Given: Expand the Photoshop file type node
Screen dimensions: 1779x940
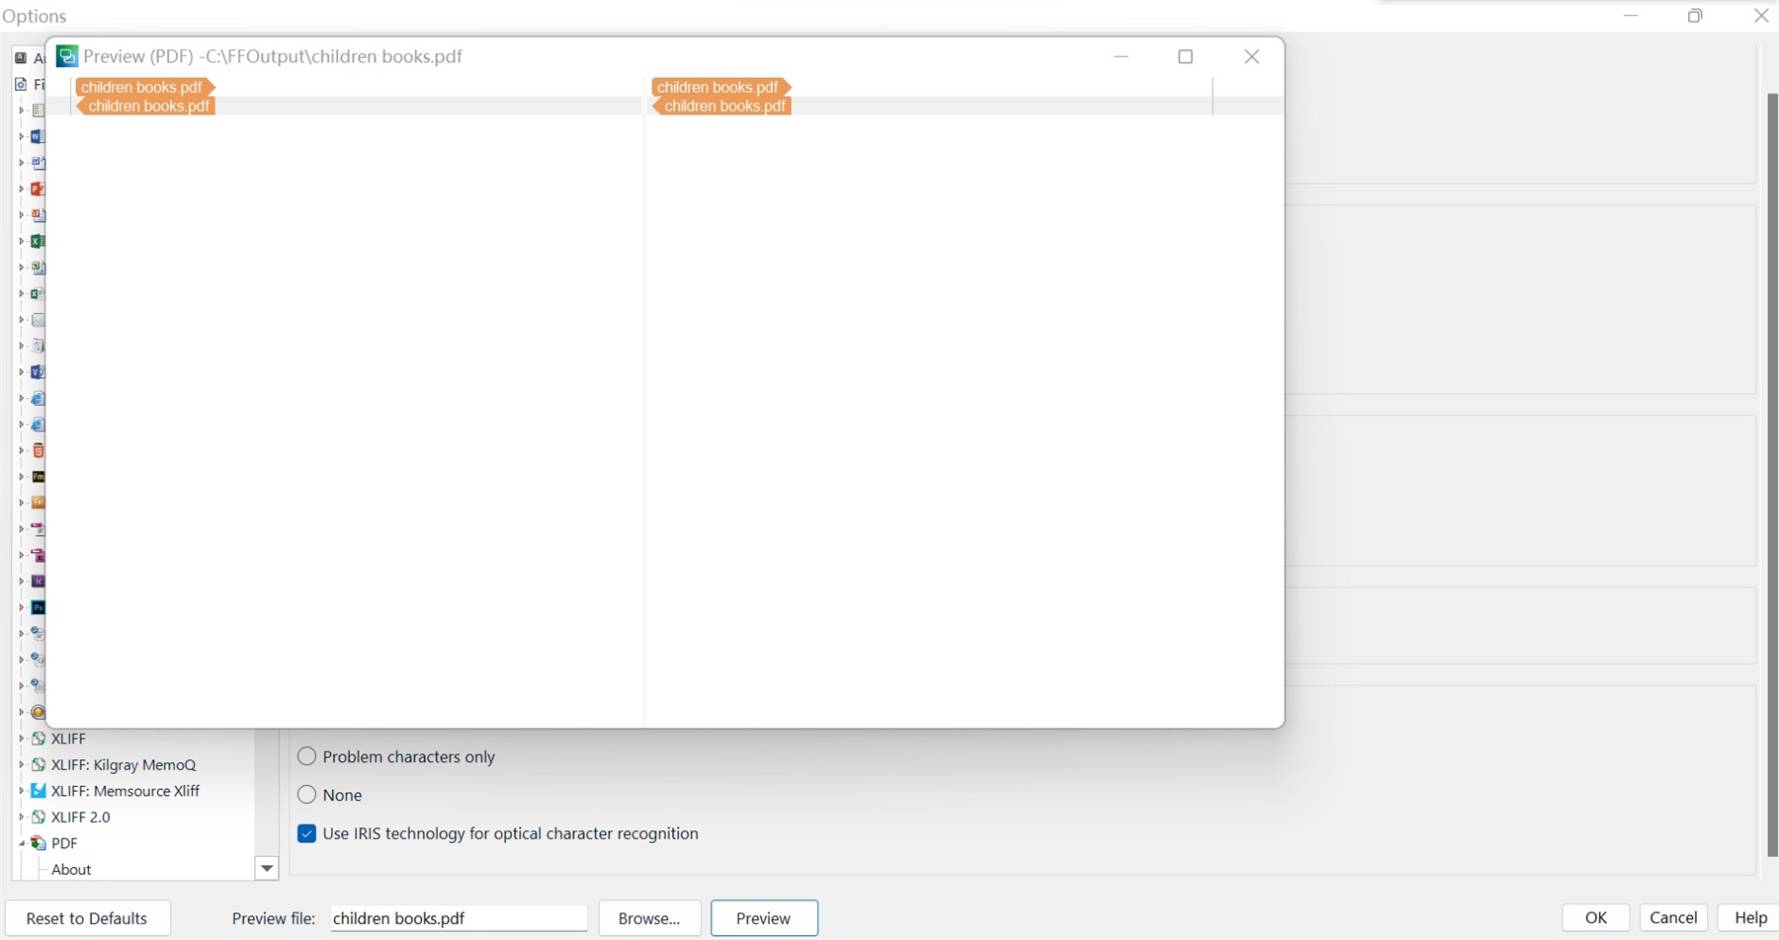Looking at the screenshot, I should click(21, 607).
